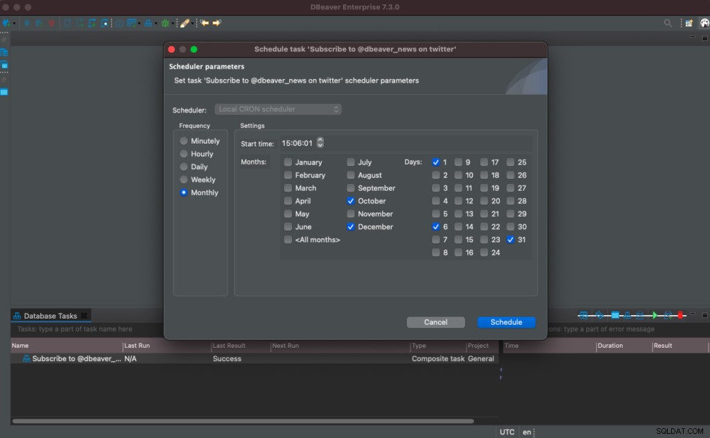710x438 pixels.
Task: Run the task with green play icon
Action: coord(655,315)
